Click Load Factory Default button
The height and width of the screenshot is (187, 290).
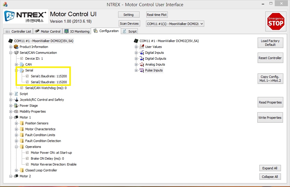270,43
